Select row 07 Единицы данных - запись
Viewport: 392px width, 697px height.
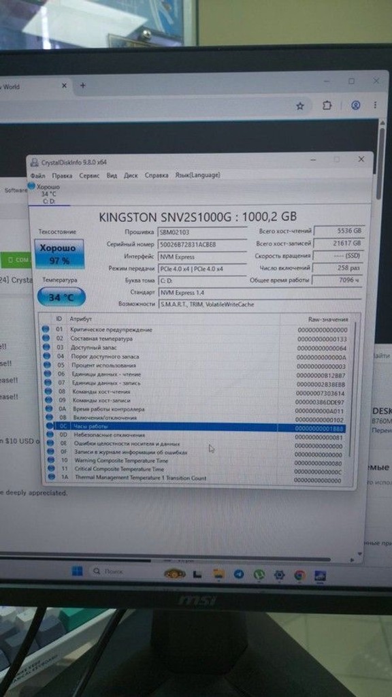[195, 383]
